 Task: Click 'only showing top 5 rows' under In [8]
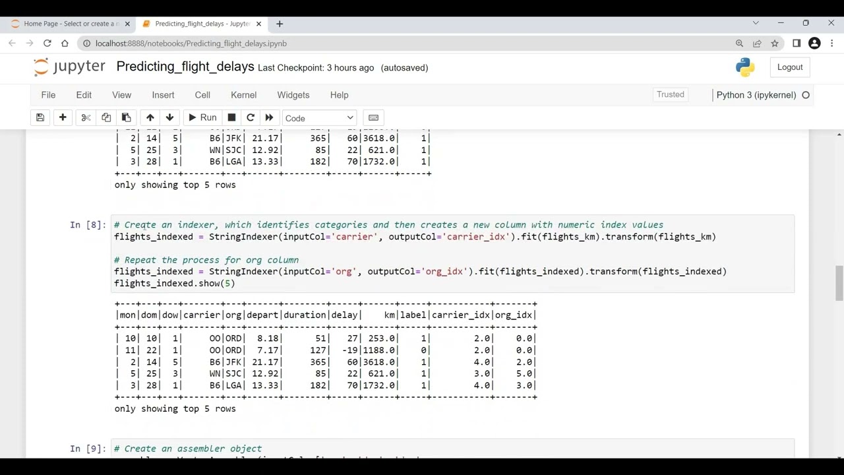point(175,409)
